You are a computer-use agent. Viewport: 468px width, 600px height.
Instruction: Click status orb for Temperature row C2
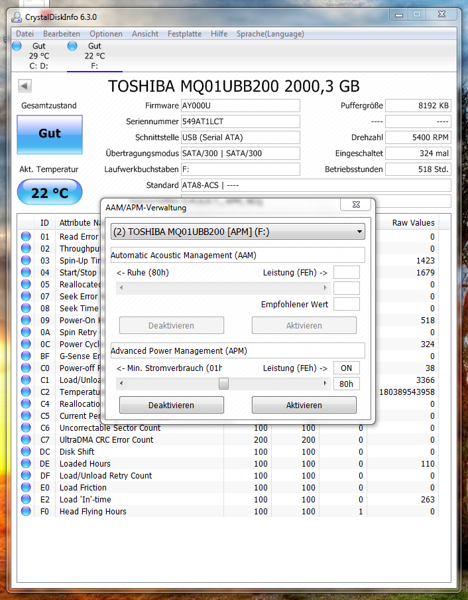tap(26, 392)
